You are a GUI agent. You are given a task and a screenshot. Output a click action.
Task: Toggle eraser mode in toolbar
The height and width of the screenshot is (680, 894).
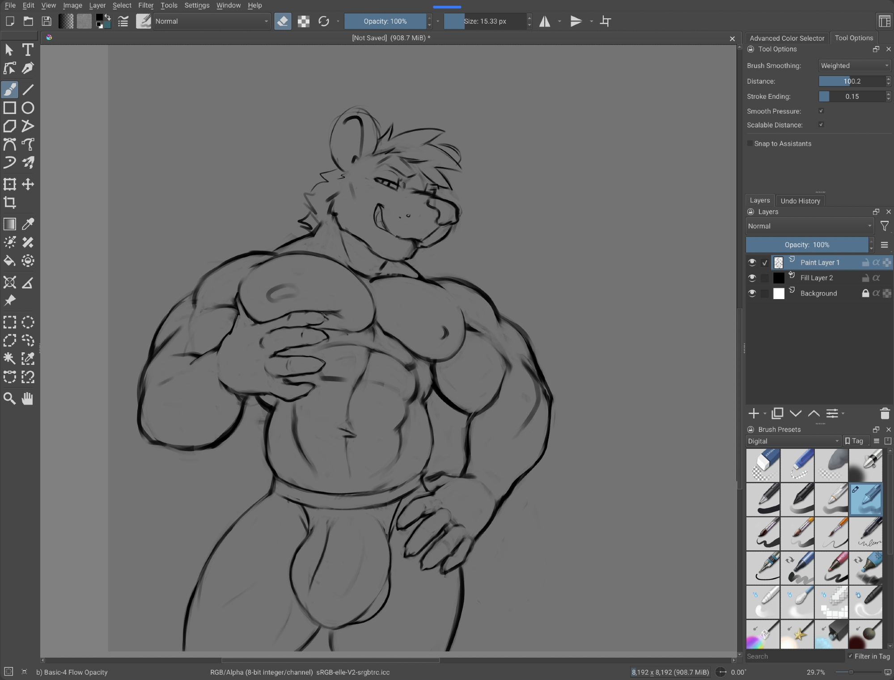coord(283,21)
